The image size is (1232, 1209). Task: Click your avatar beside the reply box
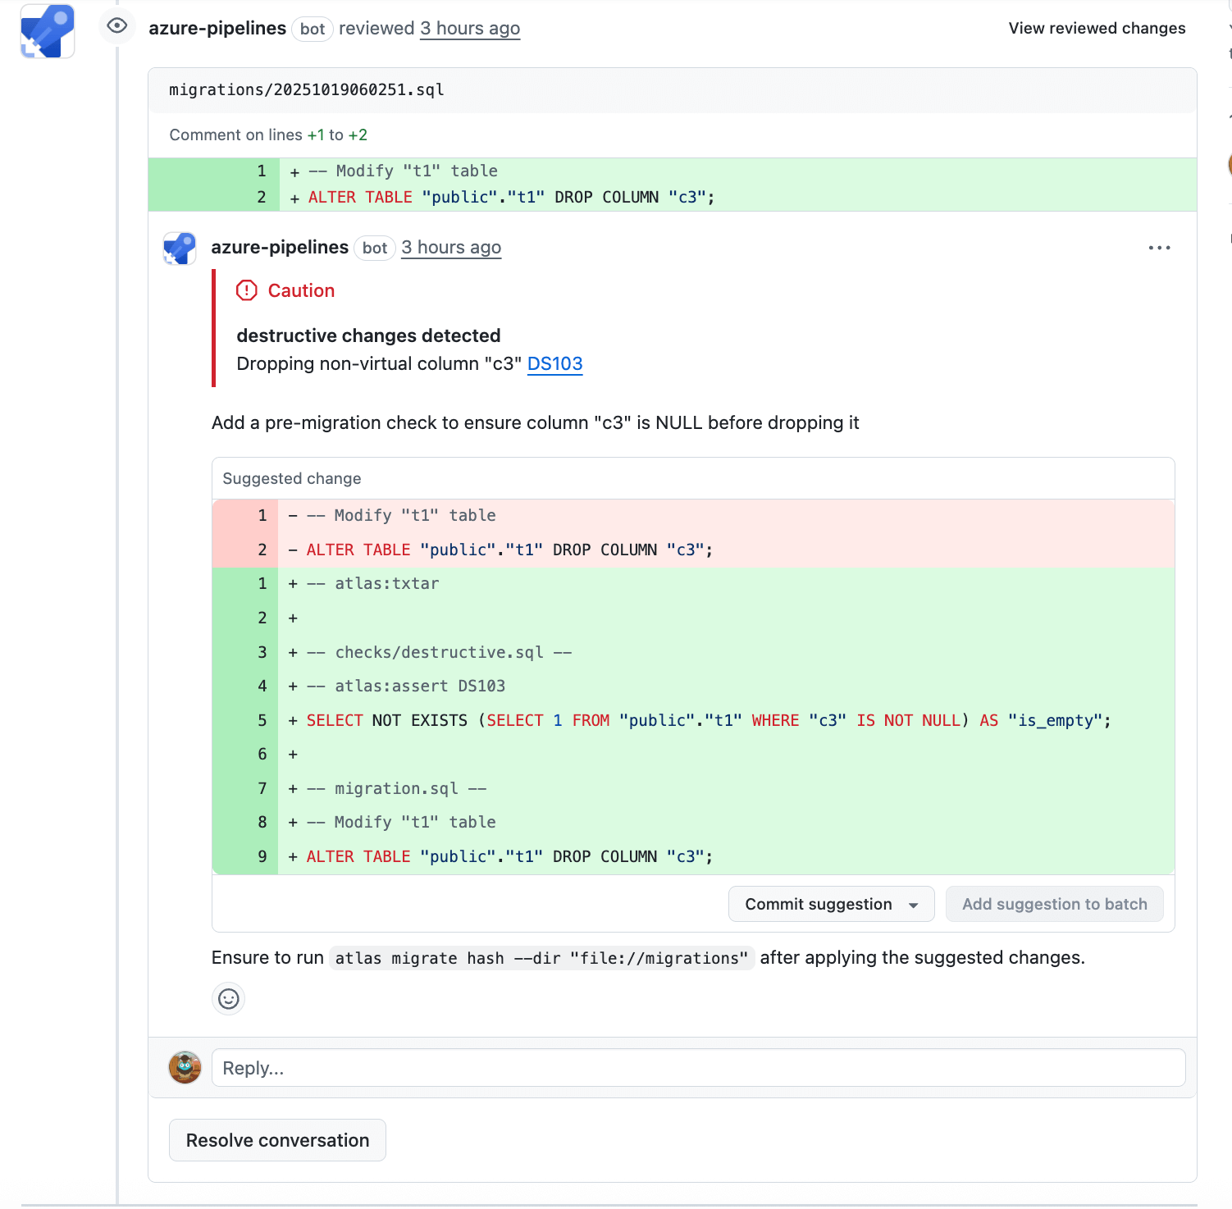coord(185,1067)
